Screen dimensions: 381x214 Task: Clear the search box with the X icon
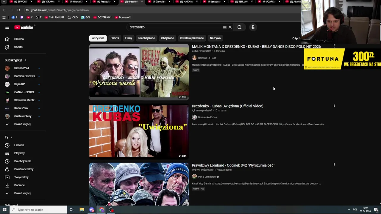click(230, 27)
